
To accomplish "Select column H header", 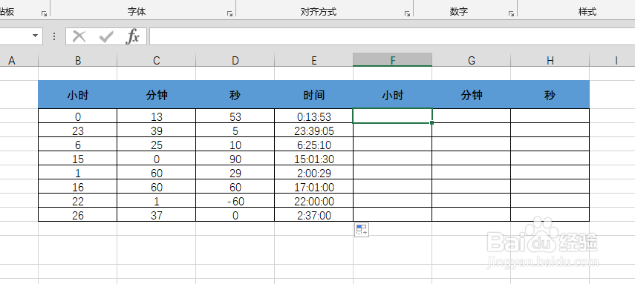I will tap(550, 60).
